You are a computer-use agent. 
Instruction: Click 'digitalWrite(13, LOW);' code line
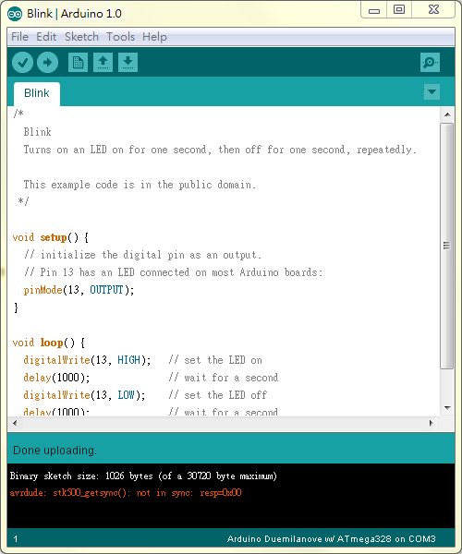84,395
